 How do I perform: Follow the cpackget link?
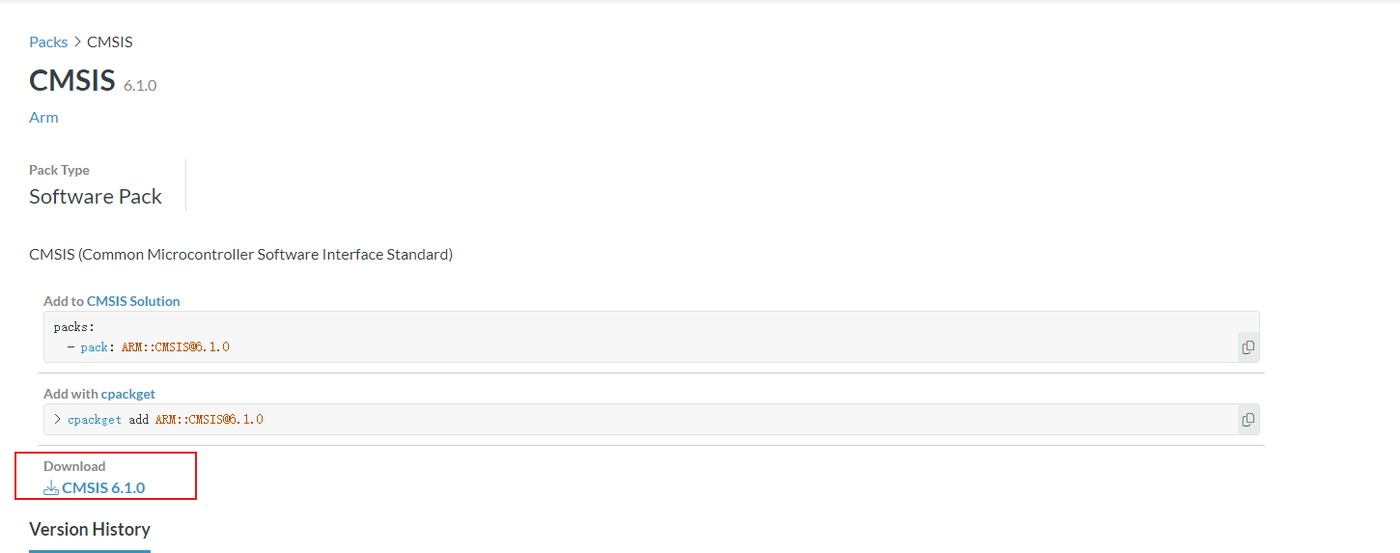tap(128, 394)
